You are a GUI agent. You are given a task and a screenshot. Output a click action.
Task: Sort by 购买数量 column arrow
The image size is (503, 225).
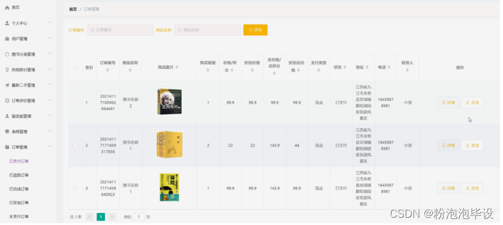pyautogui.click(x=208, y=70)
